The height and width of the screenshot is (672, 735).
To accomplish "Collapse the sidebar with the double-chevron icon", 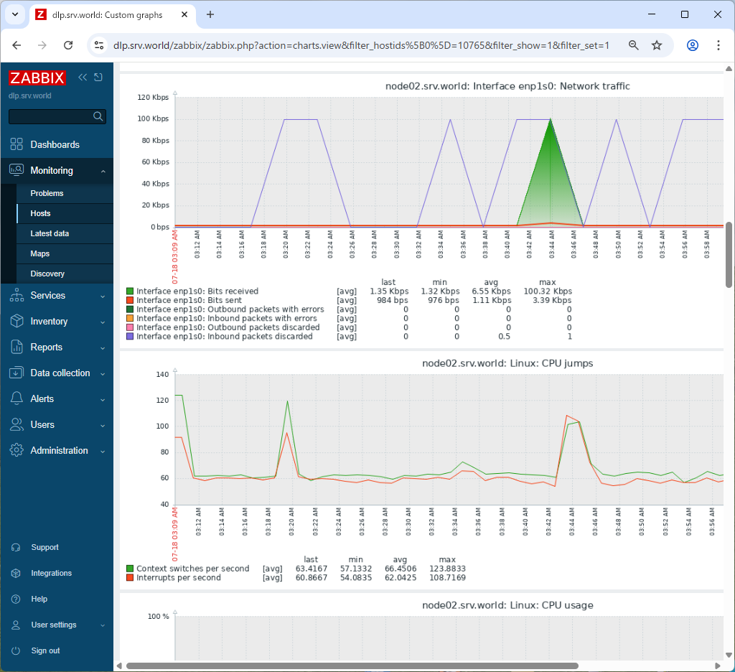I will click(x=82, y=77).
